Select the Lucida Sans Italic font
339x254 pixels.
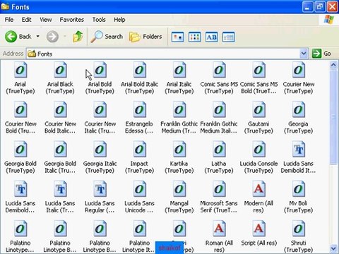(60, 189)
